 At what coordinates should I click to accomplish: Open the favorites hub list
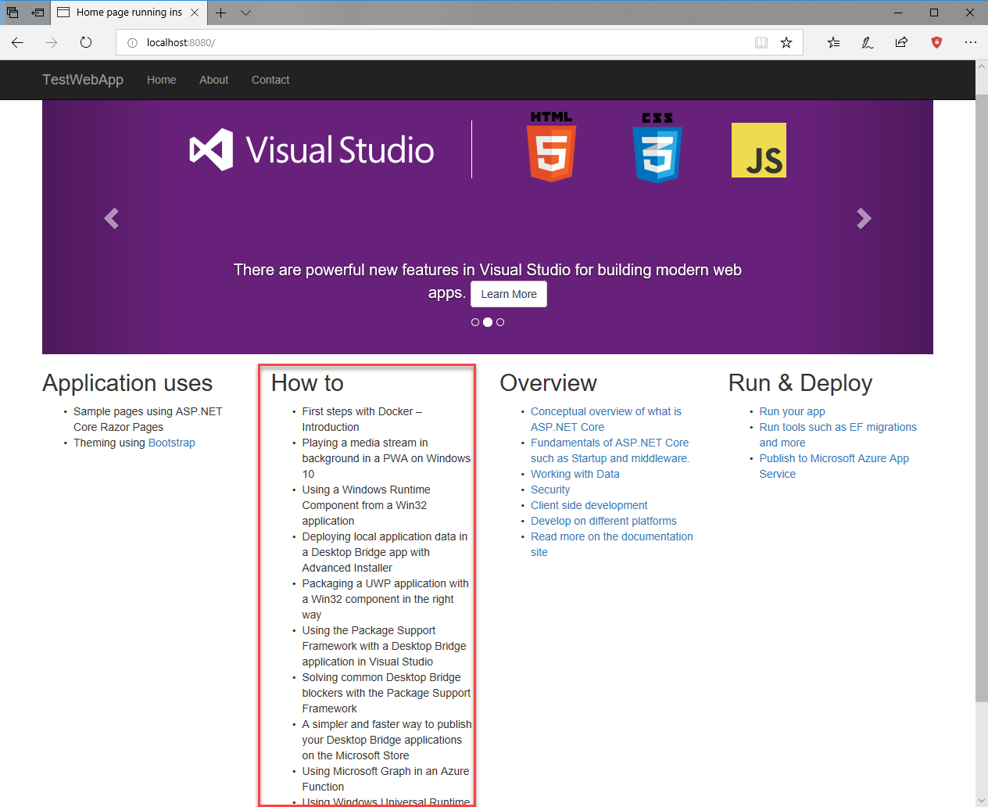[833, 42]
